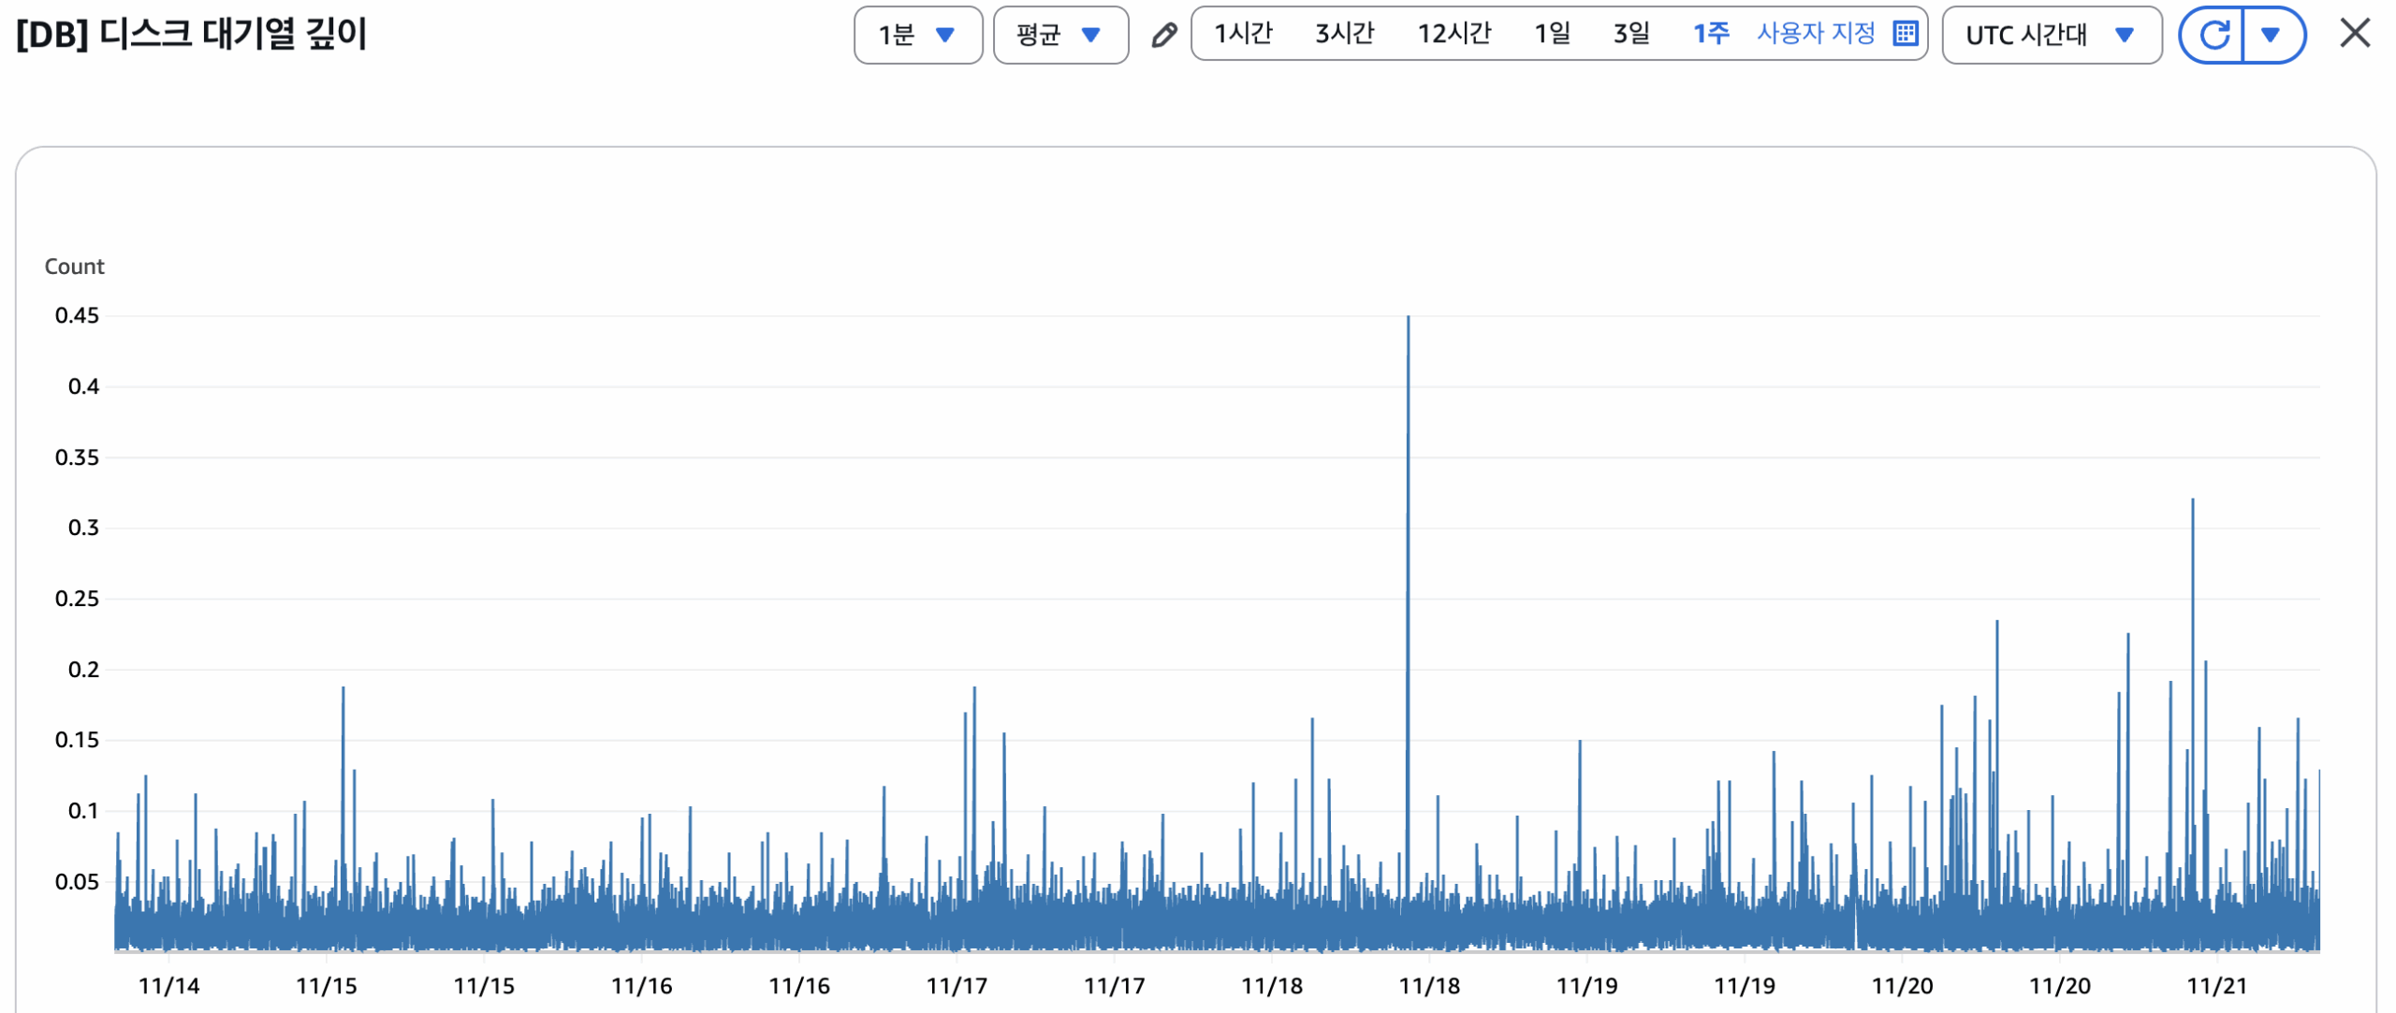Open the refresh options dropdown arrow
The height and width of the screenshot is (1013, 2396).
tap(2270, 36)
